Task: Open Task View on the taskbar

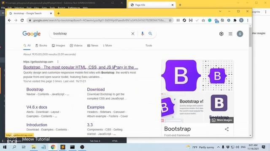Action: point(24,147)
